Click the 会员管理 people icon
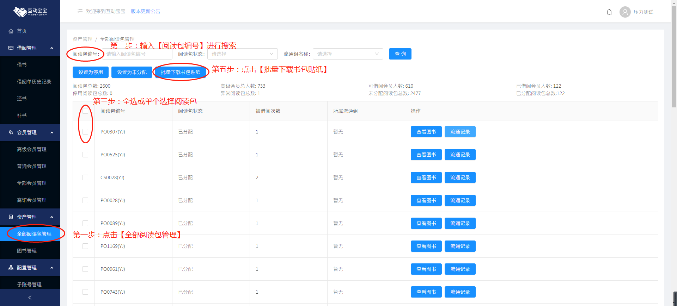 click(11, 132)
